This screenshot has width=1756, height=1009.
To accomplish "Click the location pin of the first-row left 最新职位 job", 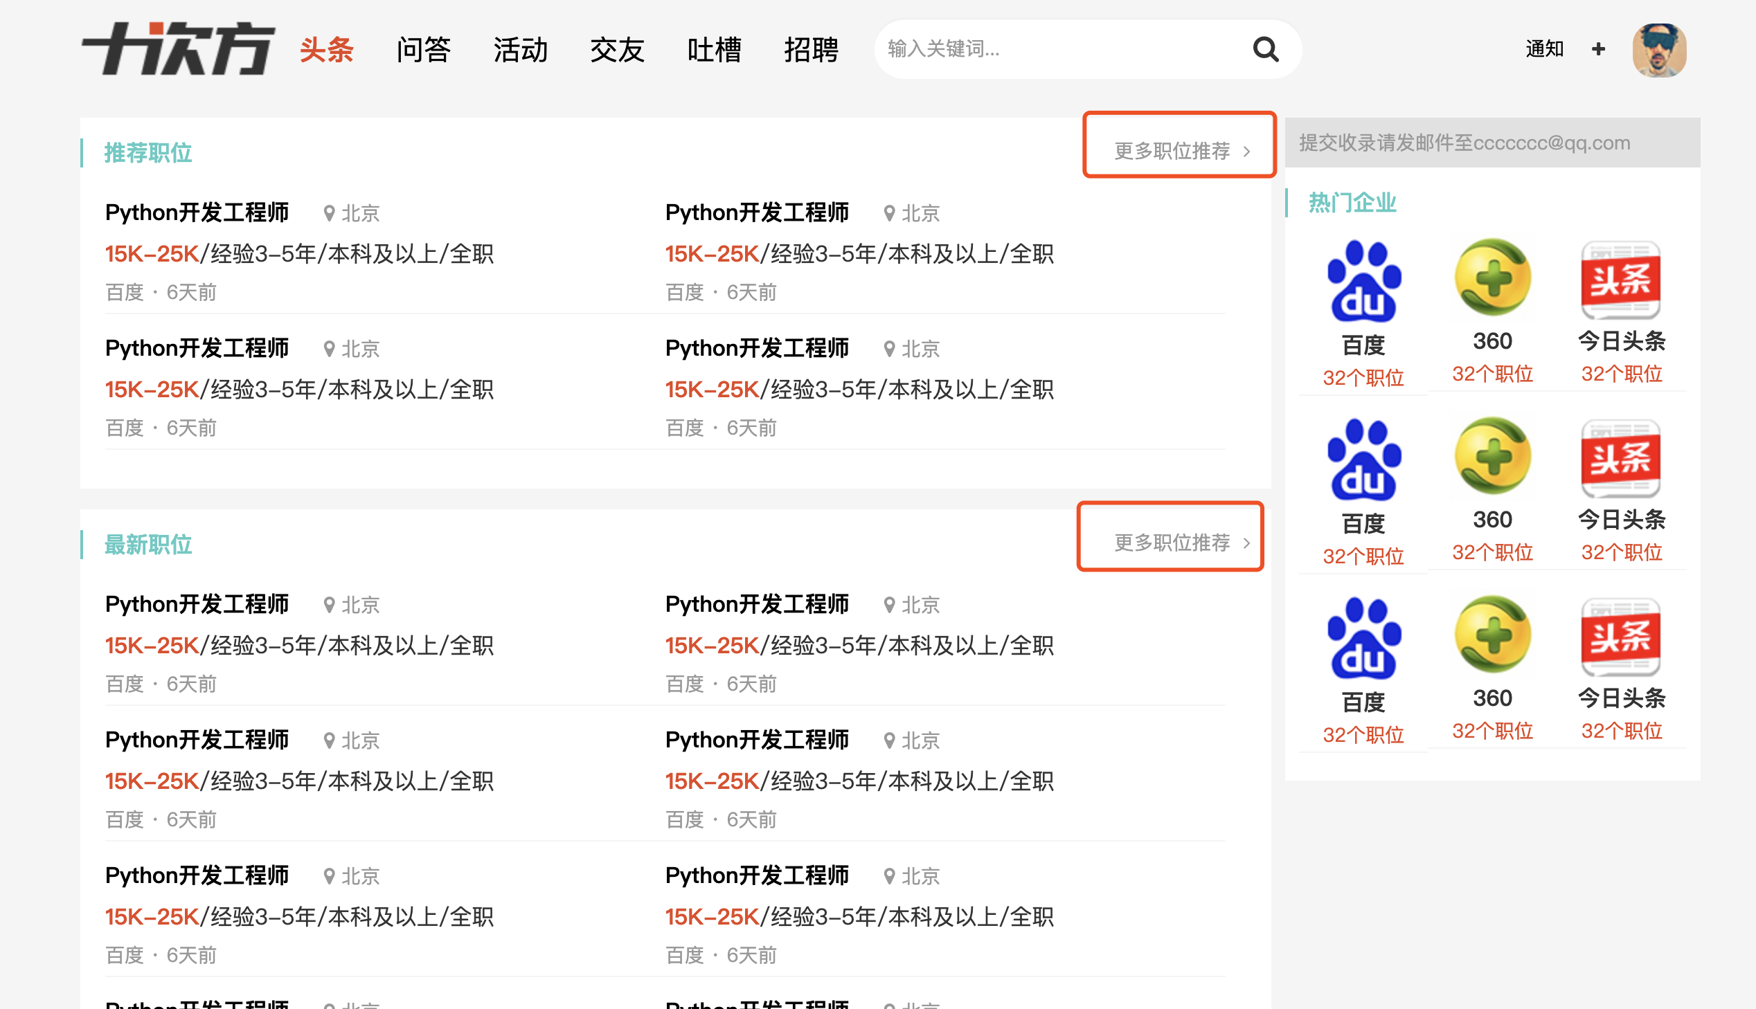I will 330,605.
